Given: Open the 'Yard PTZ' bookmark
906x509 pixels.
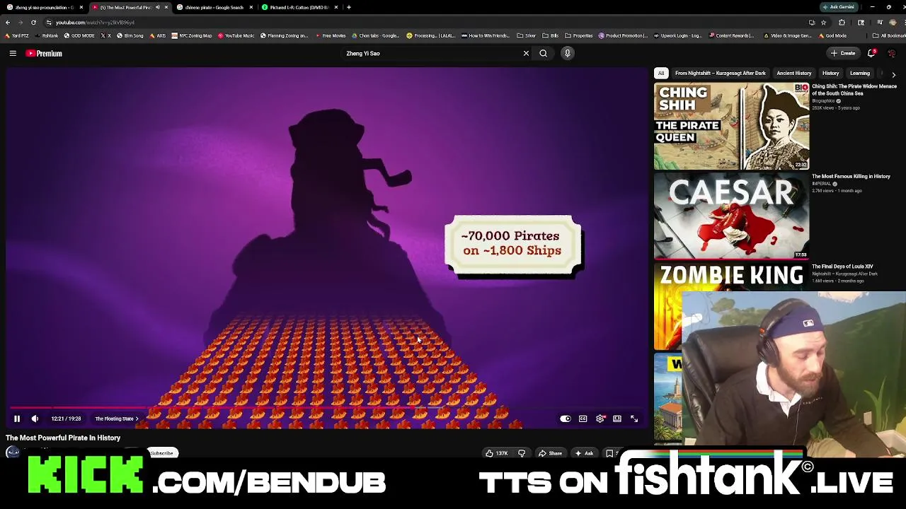Looking at the screenshot, I should 17,35.
